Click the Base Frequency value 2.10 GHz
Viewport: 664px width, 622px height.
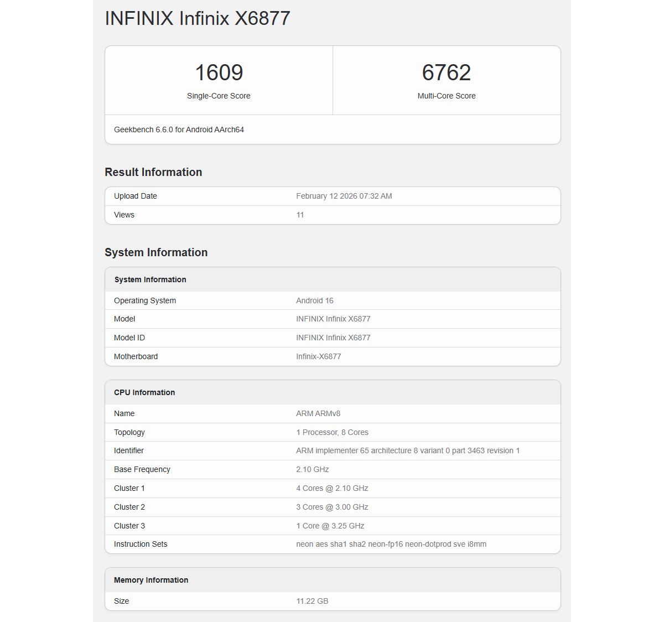[x=312, y=469]
